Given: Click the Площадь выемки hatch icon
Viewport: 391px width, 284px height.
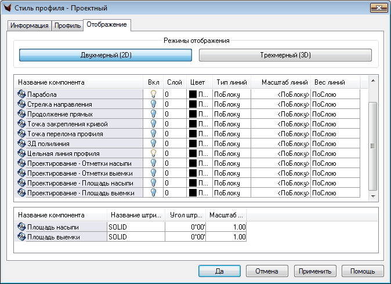Looking at the screenshot, I should (x=21, y=237).
